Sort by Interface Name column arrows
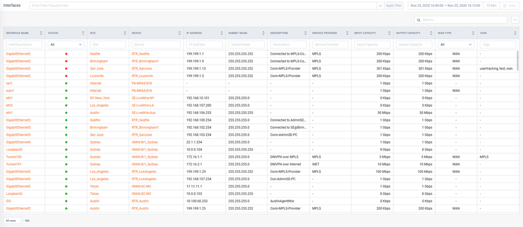Screen dimensions: 523x227 click(x=41, y=33)
